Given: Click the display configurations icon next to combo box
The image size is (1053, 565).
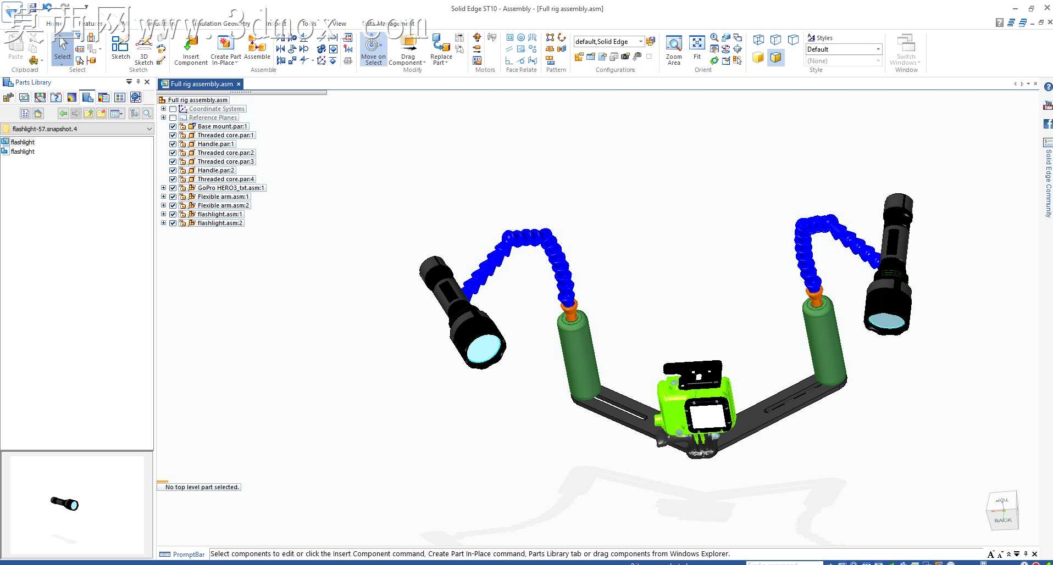Looking at the screenshot, I should (651, 41).
